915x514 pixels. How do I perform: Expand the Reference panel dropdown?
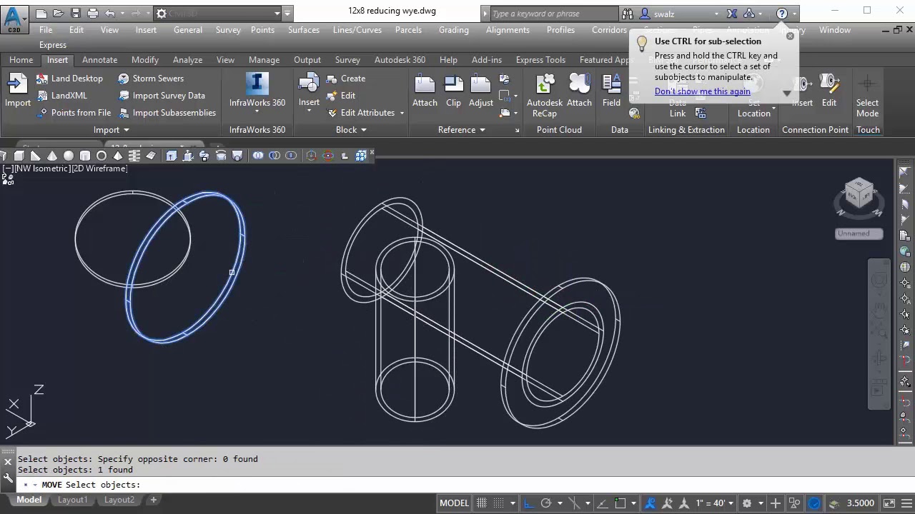coord(462,130)
